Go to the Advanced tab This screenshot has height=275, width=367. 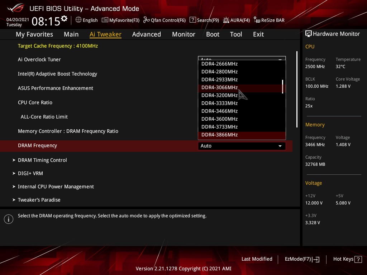[147, 34]
